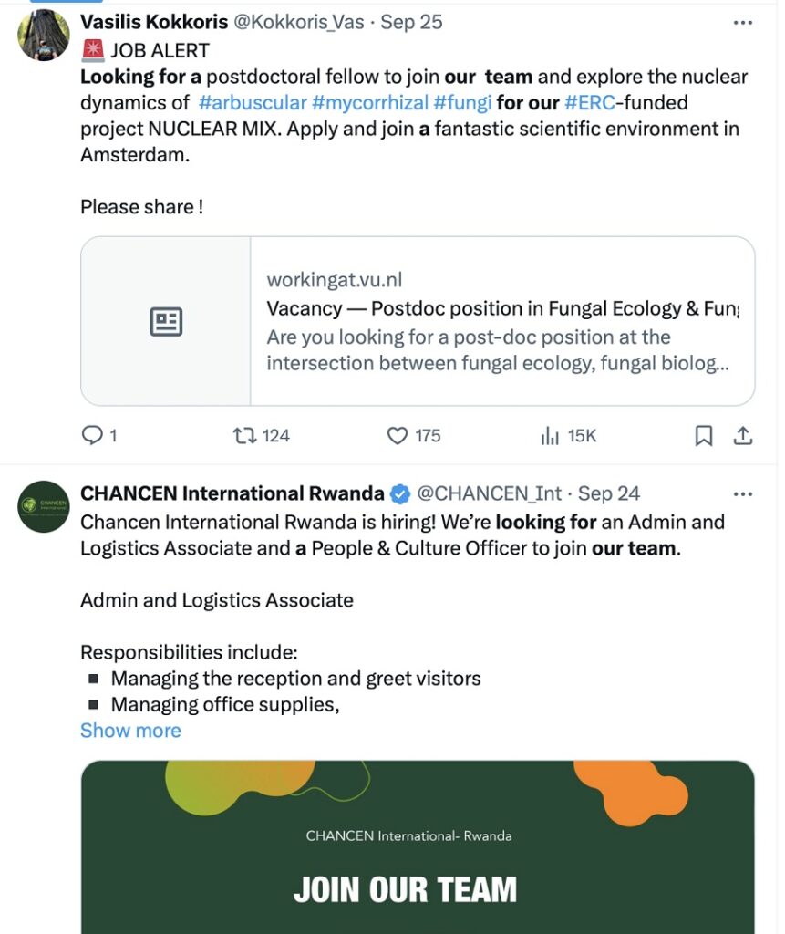This screenshot has width=785, height=934.
Task: Open the #fungi hashtag
Action: 462,102
